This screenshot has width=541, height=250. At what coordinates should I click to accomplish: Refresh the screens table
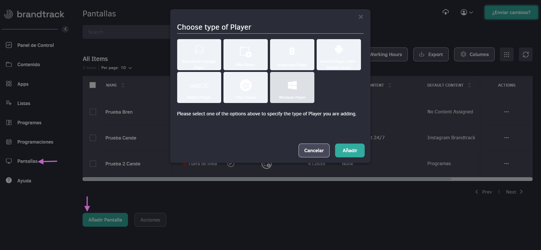pos(526,54)
